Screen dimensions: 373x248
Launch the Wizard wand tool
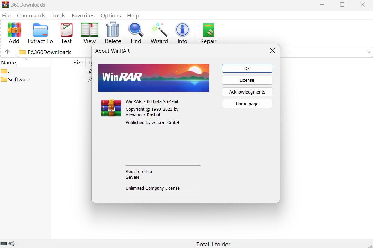click(x=159, y=30)
